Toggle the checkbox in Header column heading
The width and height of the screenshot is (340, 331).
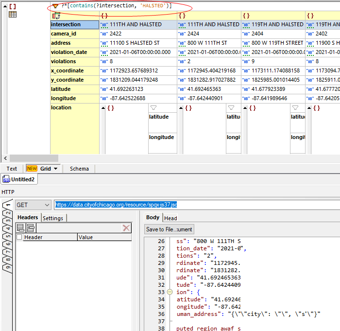pos(19,237)
